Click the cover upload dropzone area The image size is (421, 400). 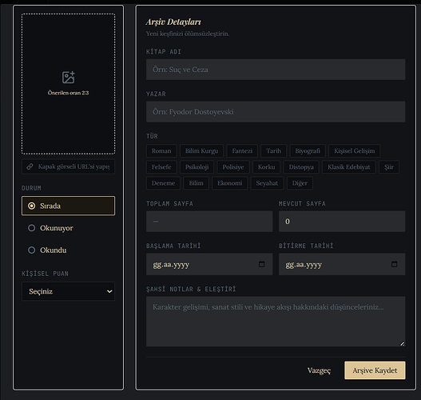68,84
